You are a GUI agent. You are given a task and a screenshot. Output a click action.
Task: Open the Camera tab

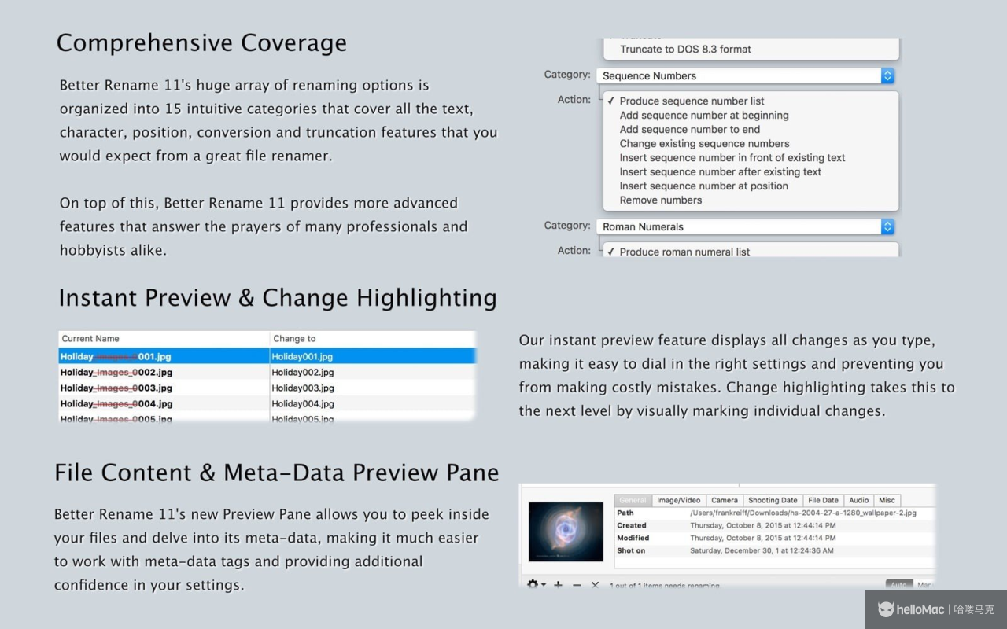tap(725, 500)
